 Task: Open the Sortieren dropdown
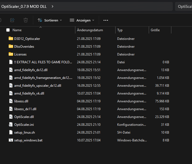[50, 20]
